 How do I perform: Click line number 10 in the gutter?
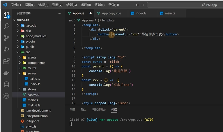73,66
